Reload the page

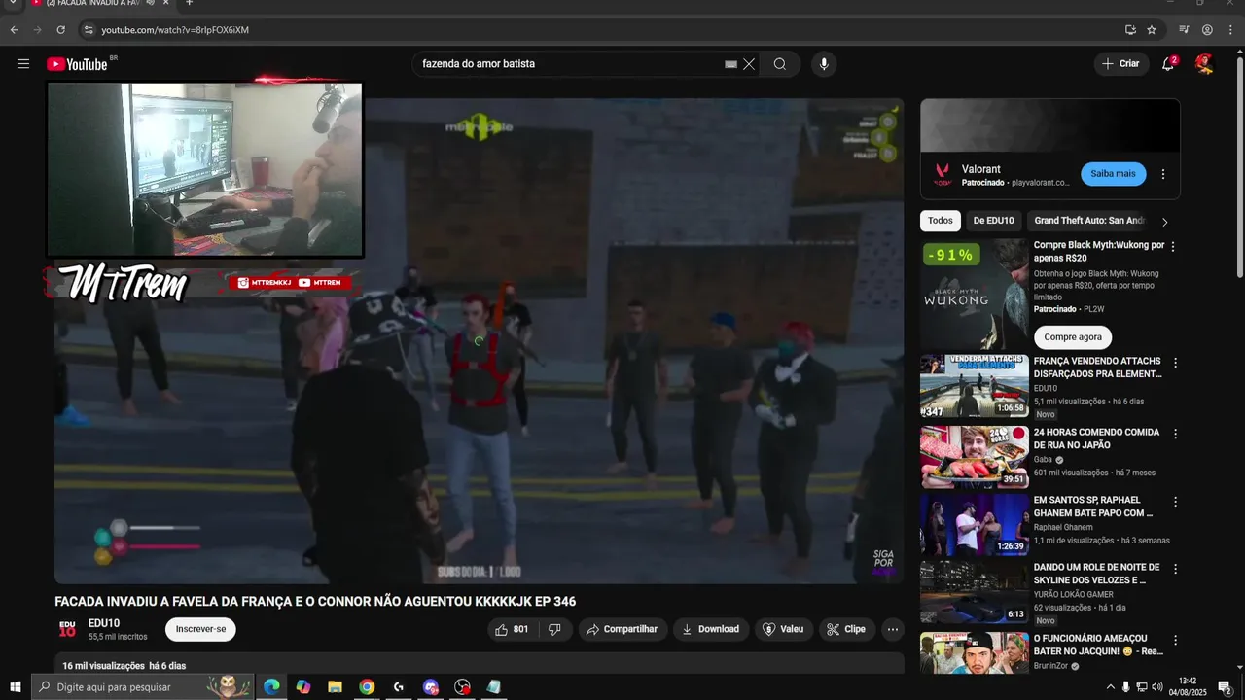tap(60, 30)
